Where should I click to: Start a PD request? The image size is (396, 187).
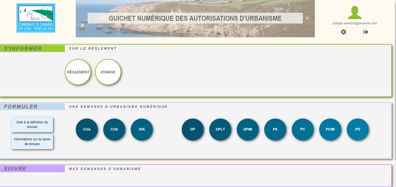tap(358, 129)
